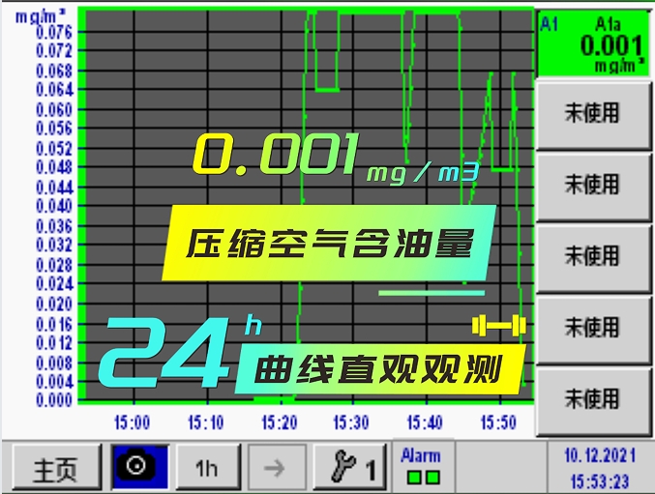655x494 pixels.
Task: Select the bottommost 未使用 channel button
Action: pos(593,401)
